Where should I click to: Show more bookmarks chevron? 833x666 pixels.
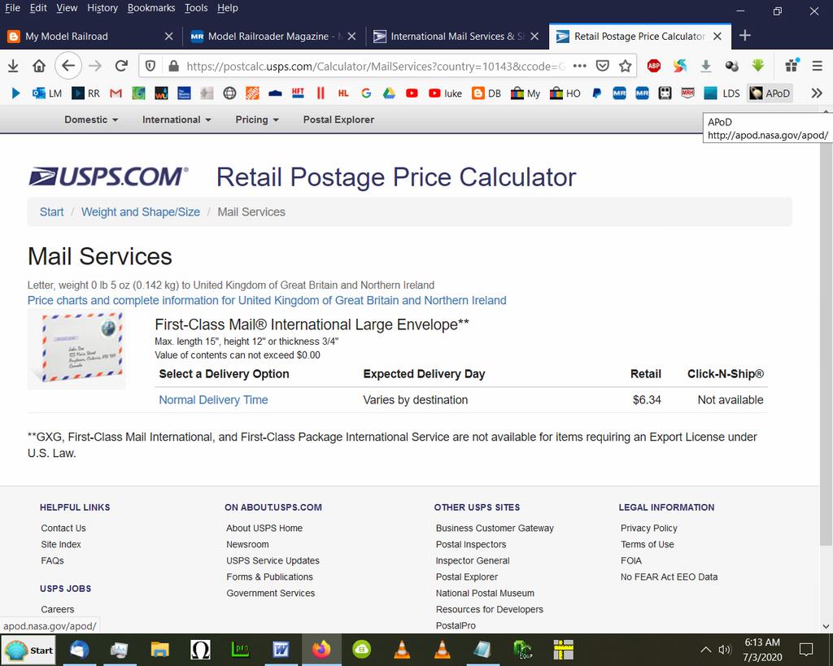[817, 94]
